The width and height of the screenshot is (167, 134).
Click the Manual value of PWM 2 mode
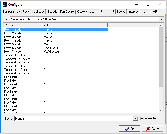click(49, 33)
